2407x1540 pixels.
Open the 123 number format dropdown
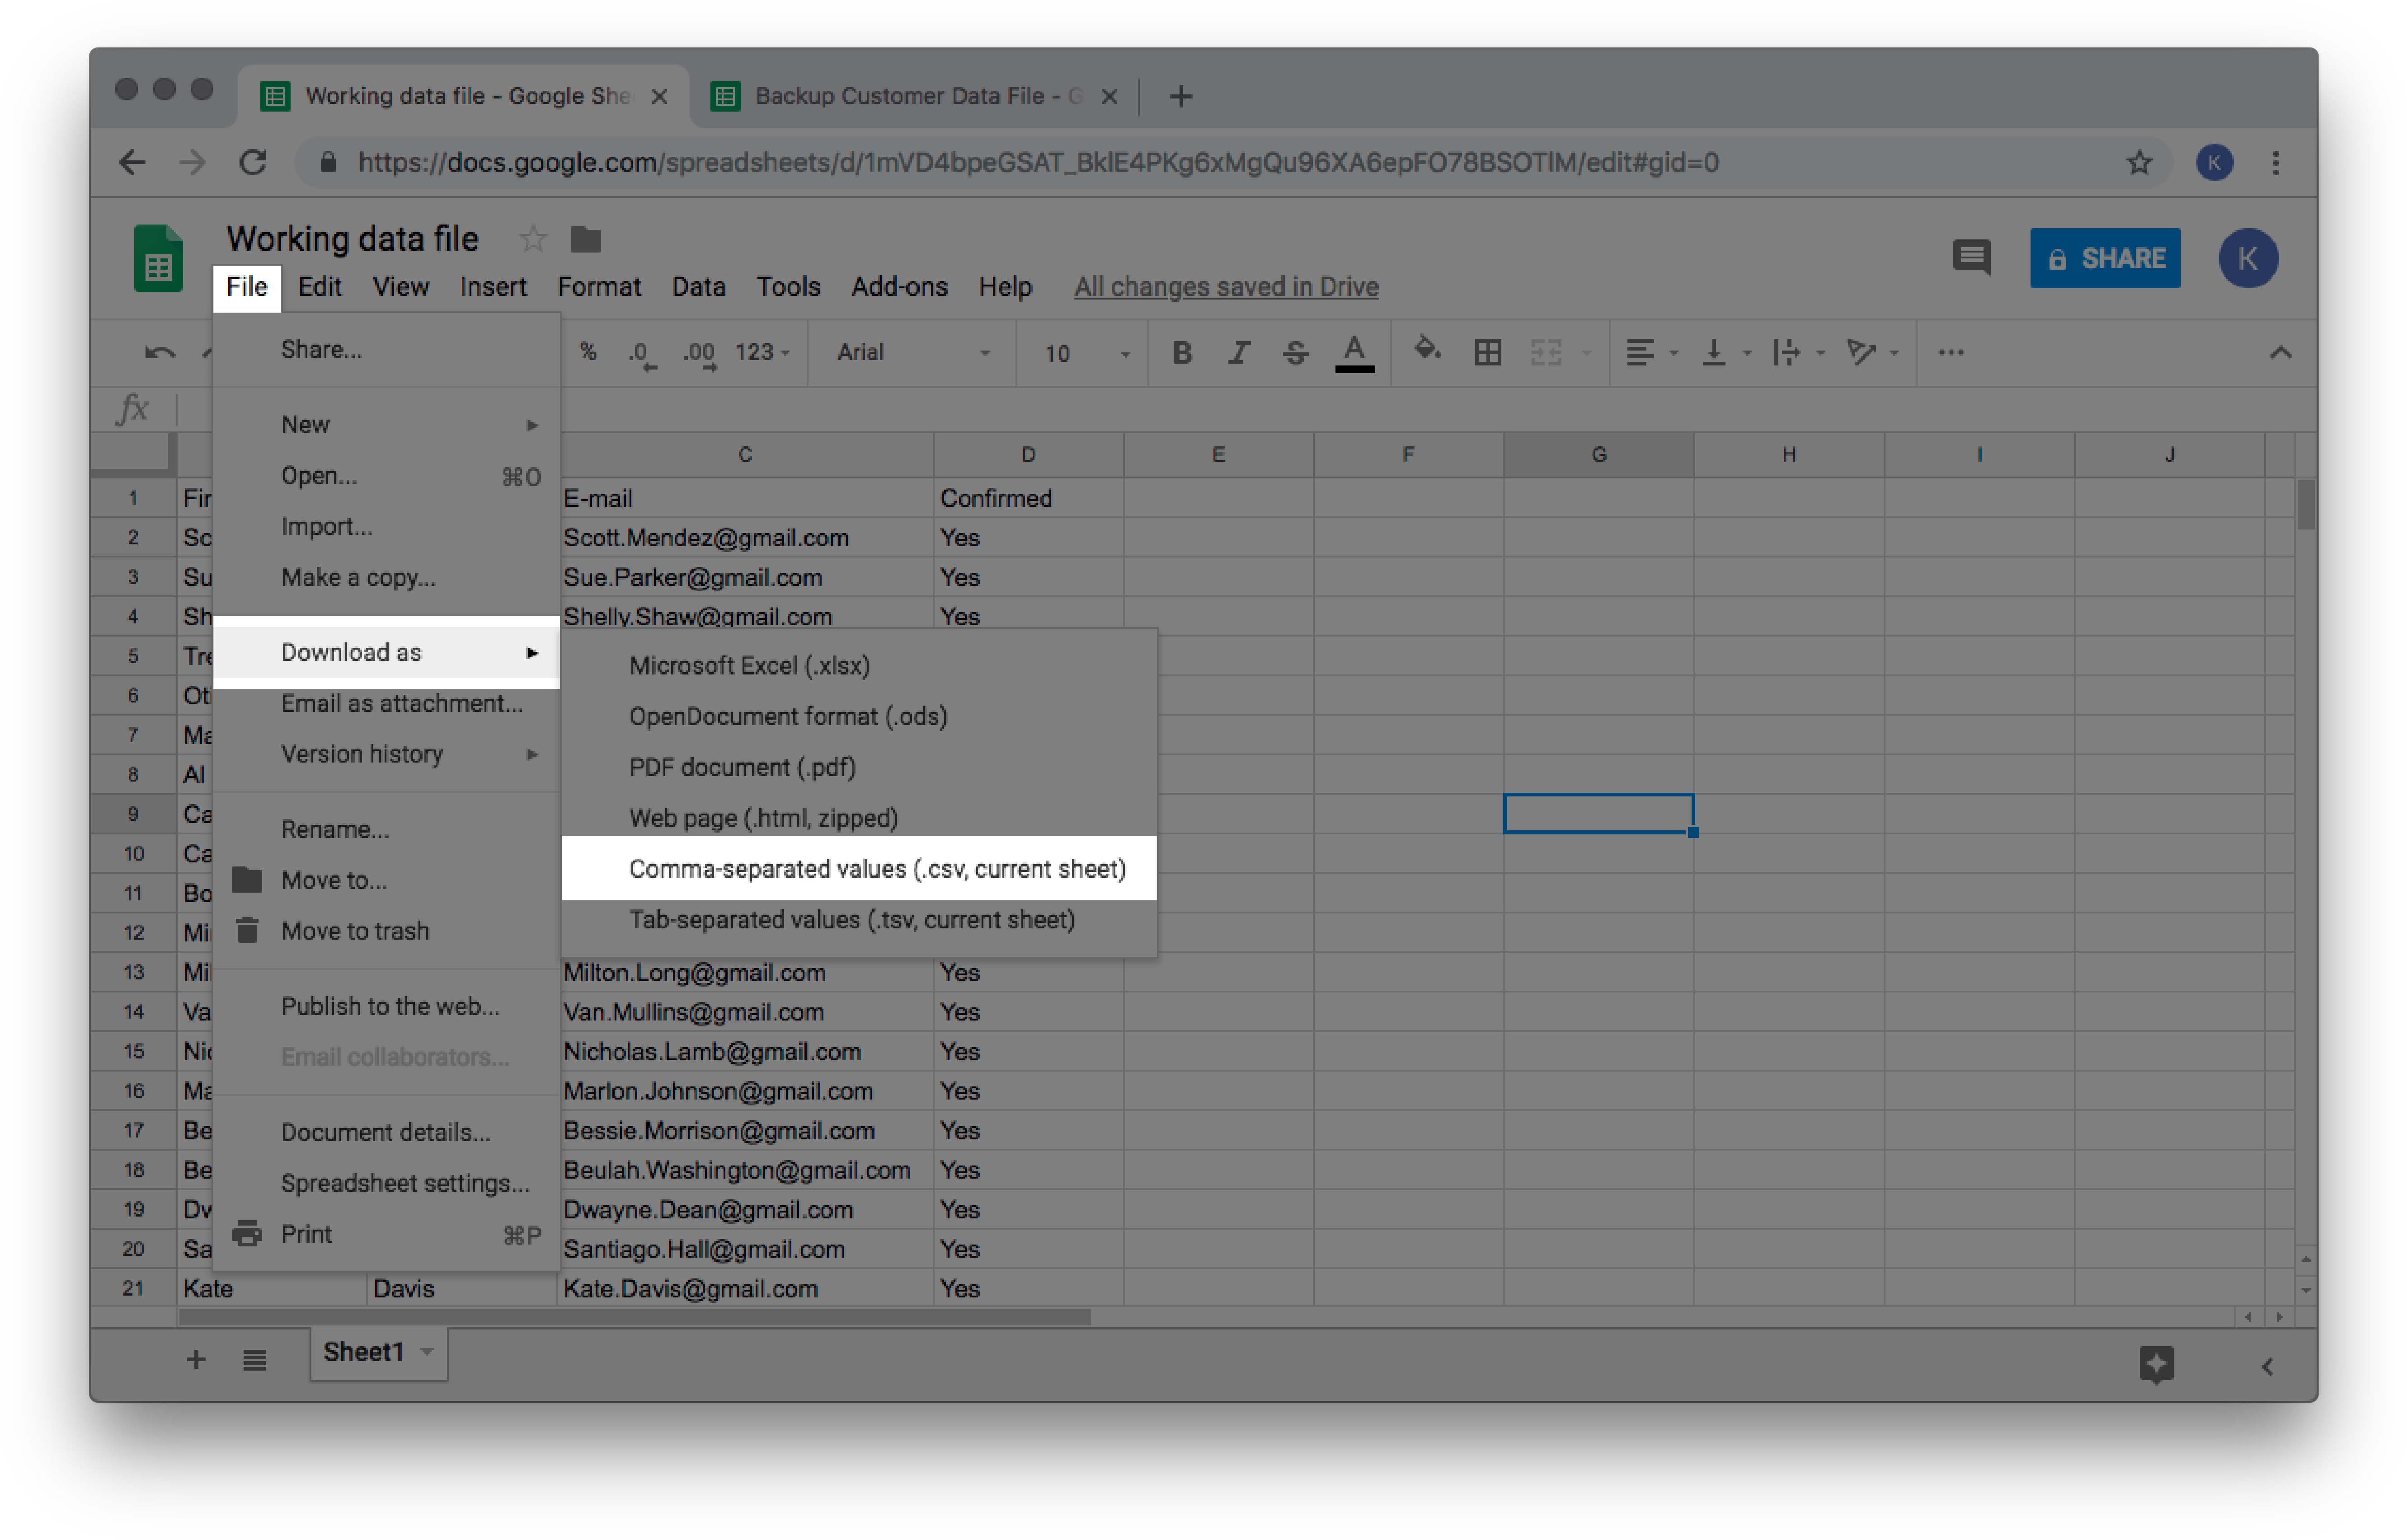(762, 352)
